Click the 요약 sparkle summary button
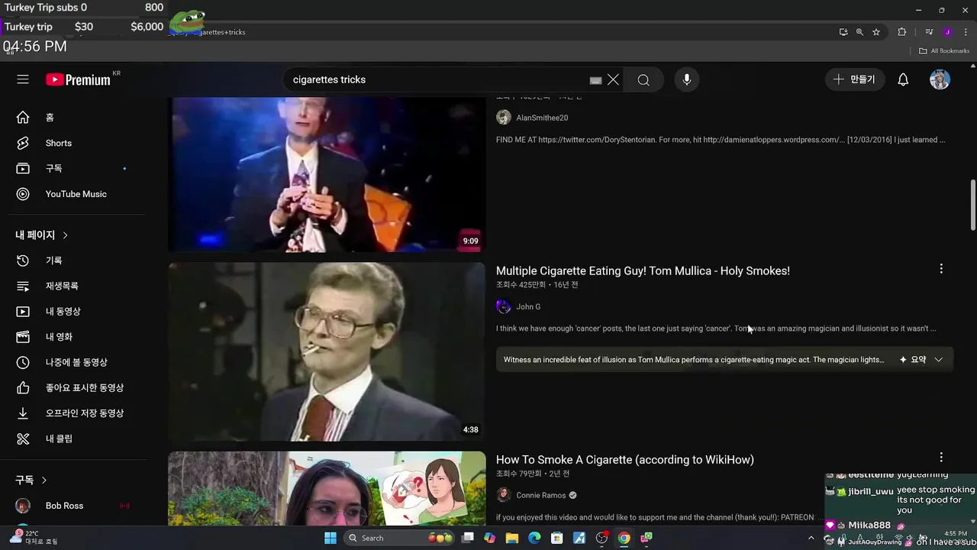 [x=913, y=360]
